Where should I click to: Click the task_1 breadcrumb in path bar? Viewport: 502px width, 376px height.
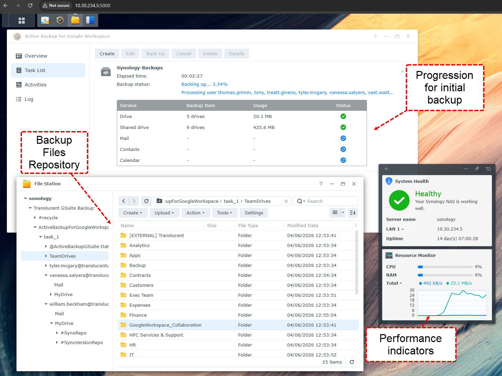point(231,201)
